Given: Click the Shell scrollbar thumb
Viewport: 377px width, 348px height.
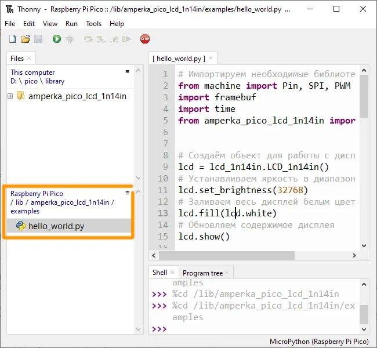Looking at the screenshot, I should click(364, 314).
